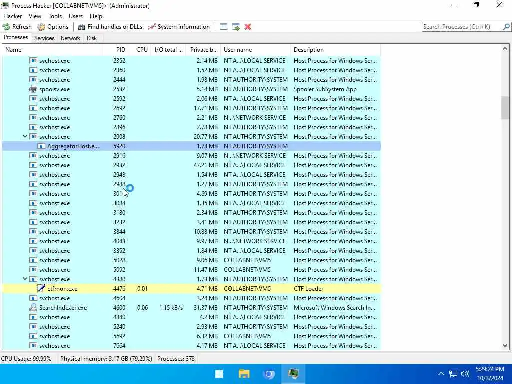The width and height of the screenshot is (512, 384).
Task: Sort by the Description column header
Action: (336, 50)
